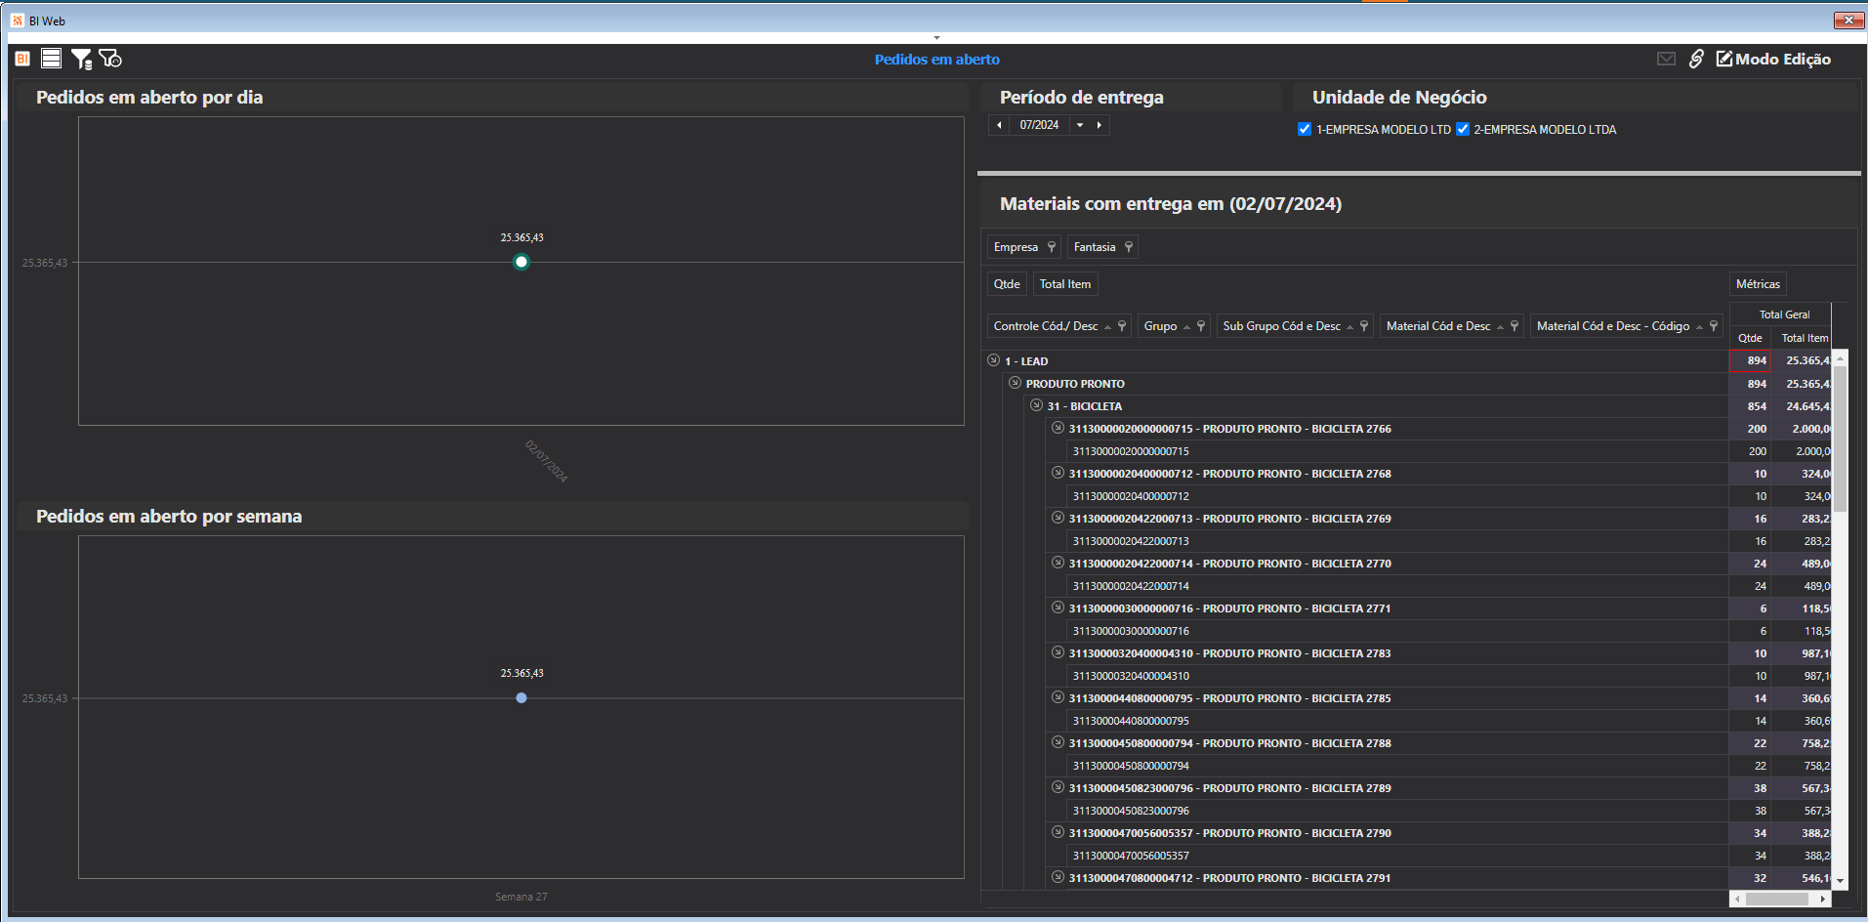This screenshot has width=1868, height=922.
Task: Collapse the BICICLETA 2788 material row
Action: pyautogui.click(x=1058, y=742)
